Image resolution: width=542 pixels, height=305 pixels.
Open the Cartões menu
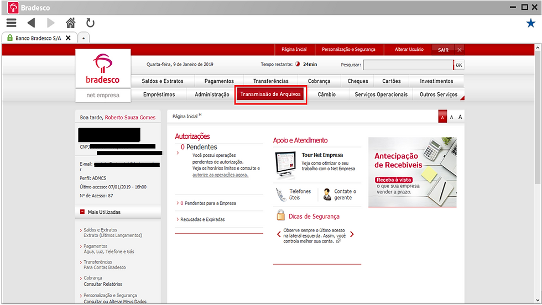392,81
